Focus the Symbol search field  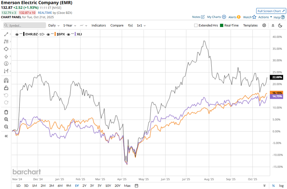(25, 25)
